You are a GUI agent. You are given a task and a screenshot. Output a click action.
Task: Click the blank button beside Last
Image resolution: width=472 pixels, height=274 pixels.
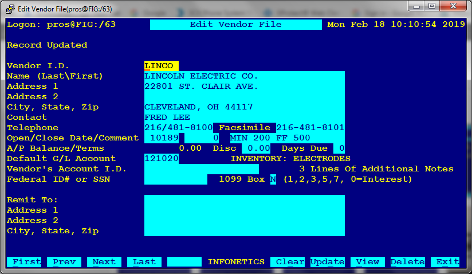click(x=184, y=262)
